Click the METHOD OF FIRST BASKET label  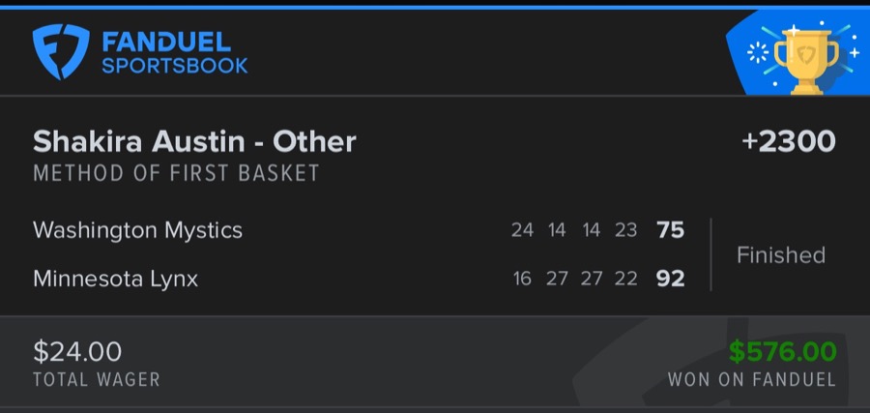click(x=176, y=174)
